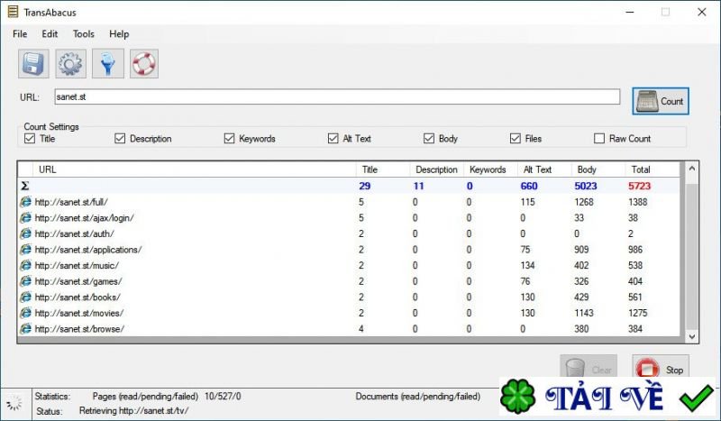Disable the Body count checkbox

pyautogui.click(x=429, y=139)
